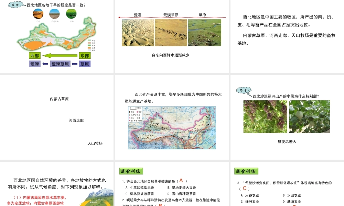Select the purple 荒漠 box

point(35,64)
